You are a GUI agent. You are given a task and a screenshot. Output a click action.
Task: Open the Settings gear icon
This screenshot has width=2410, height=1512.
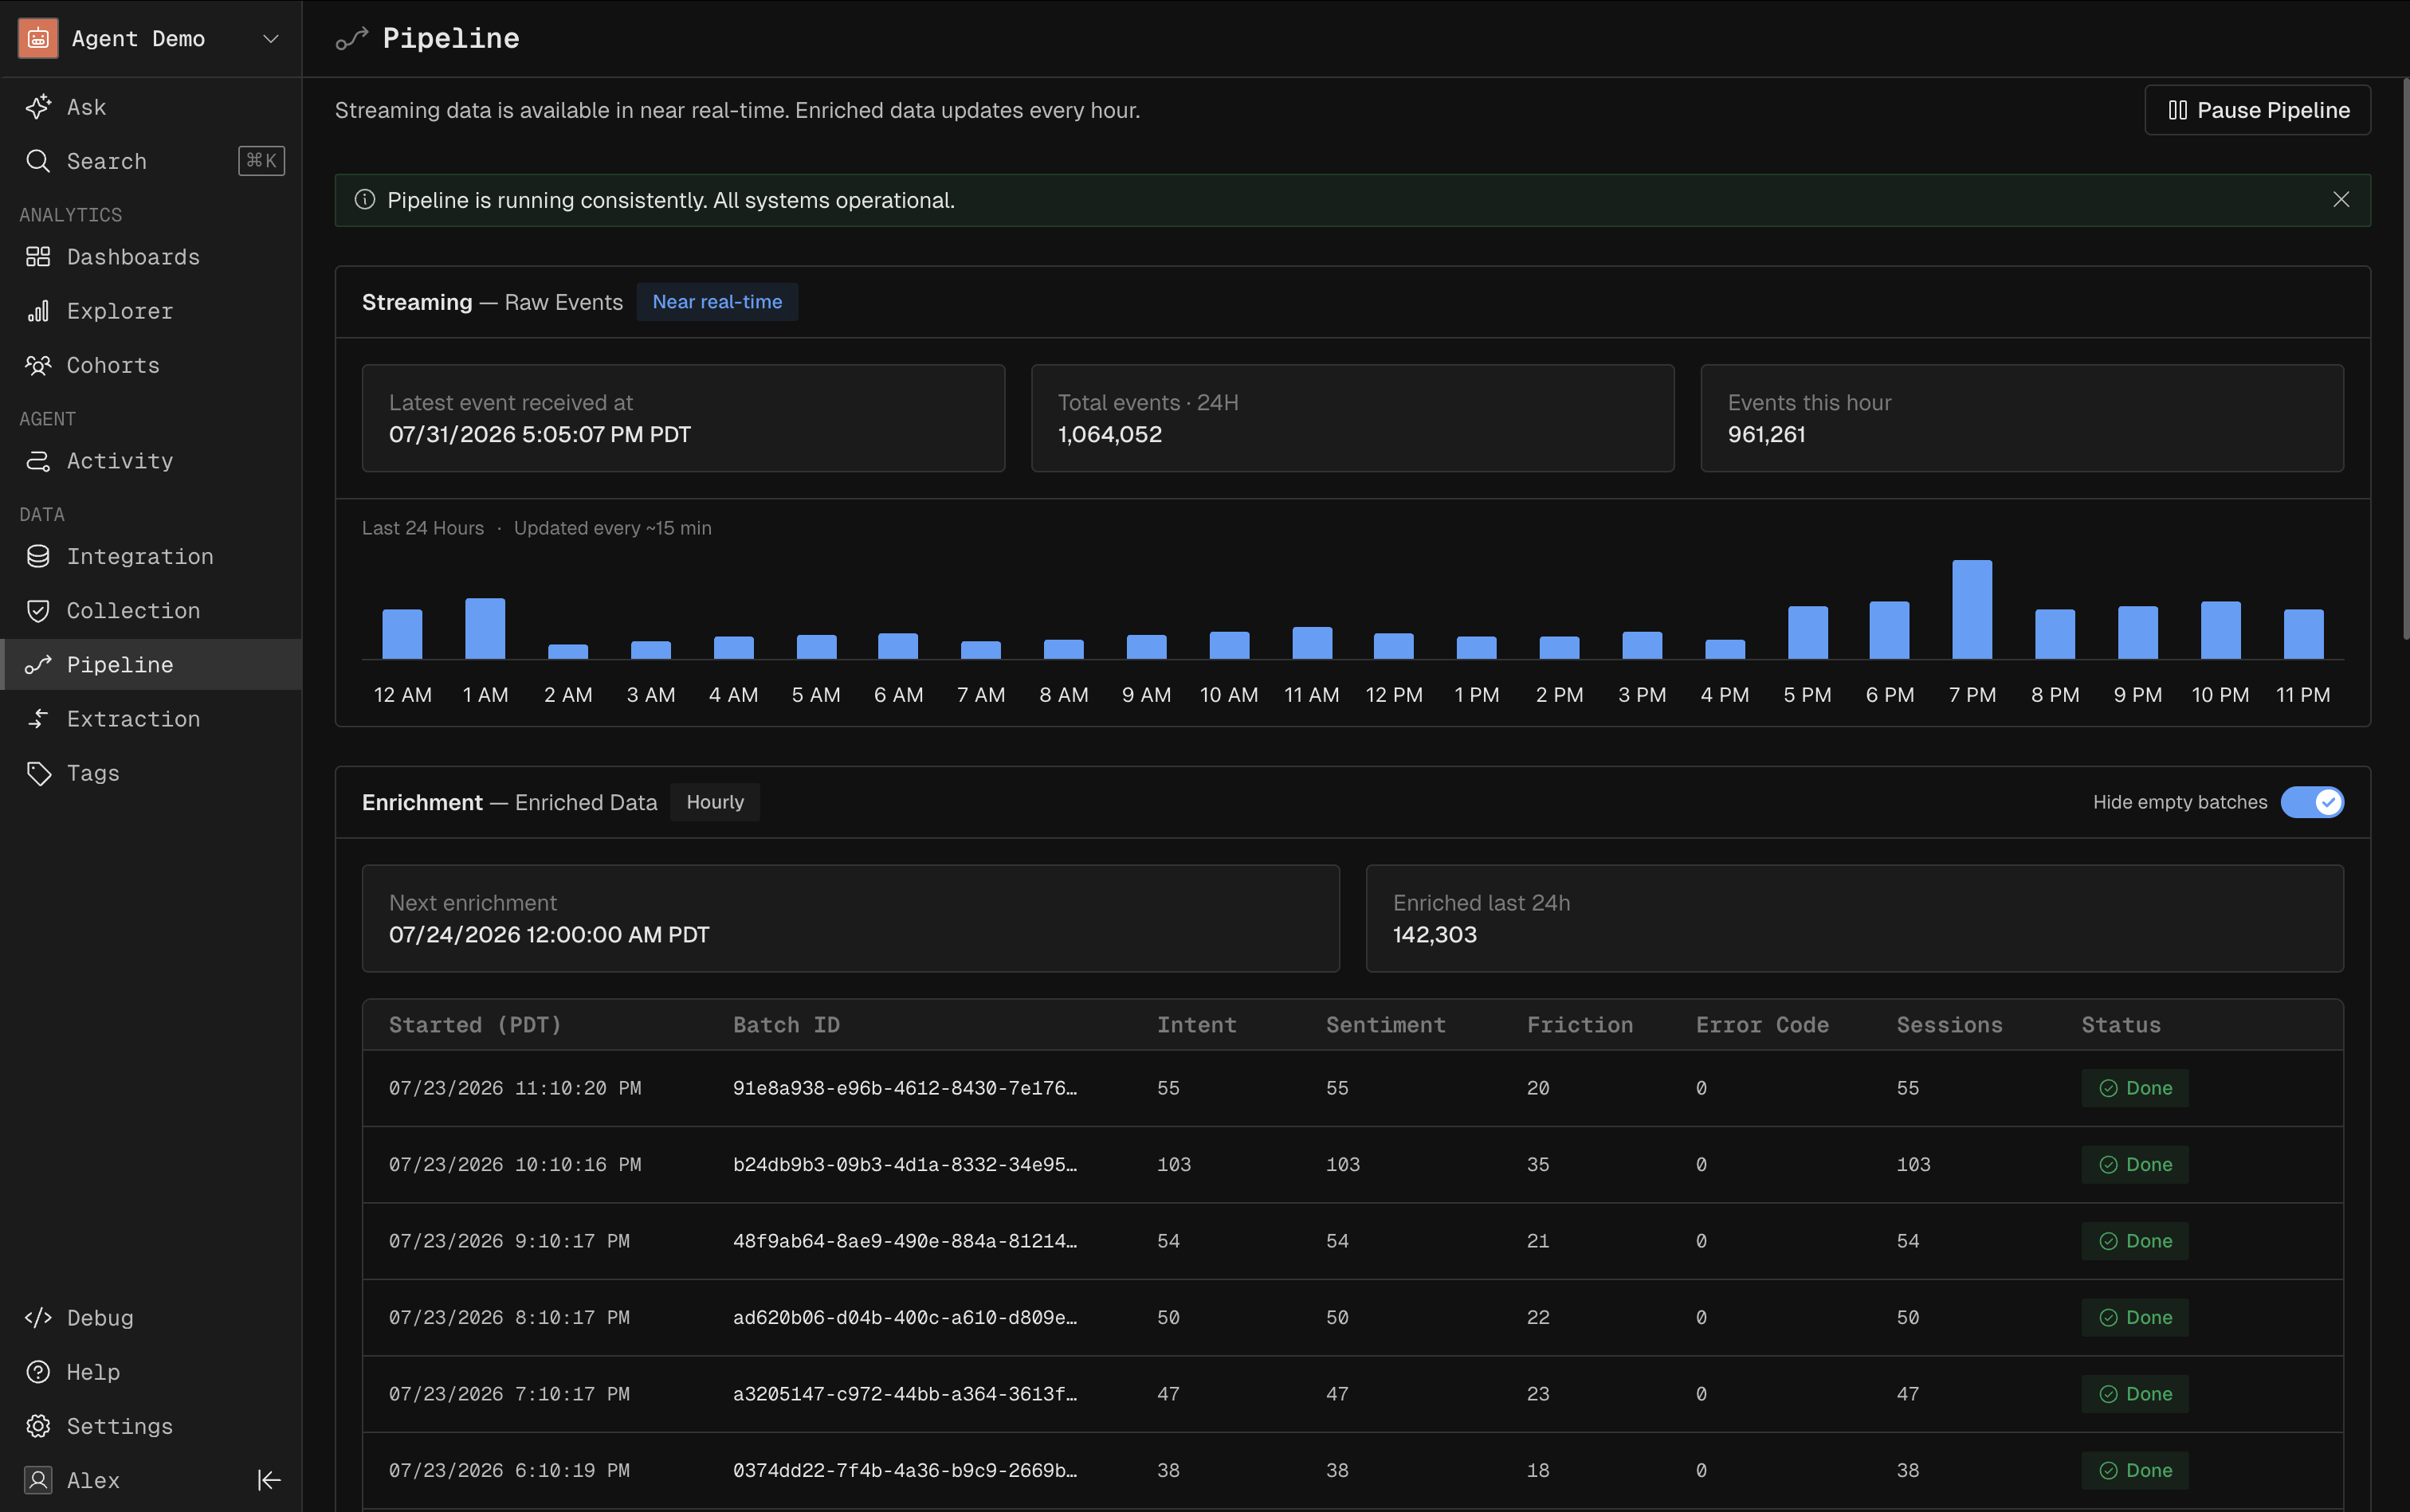(x=38, y=1425)
